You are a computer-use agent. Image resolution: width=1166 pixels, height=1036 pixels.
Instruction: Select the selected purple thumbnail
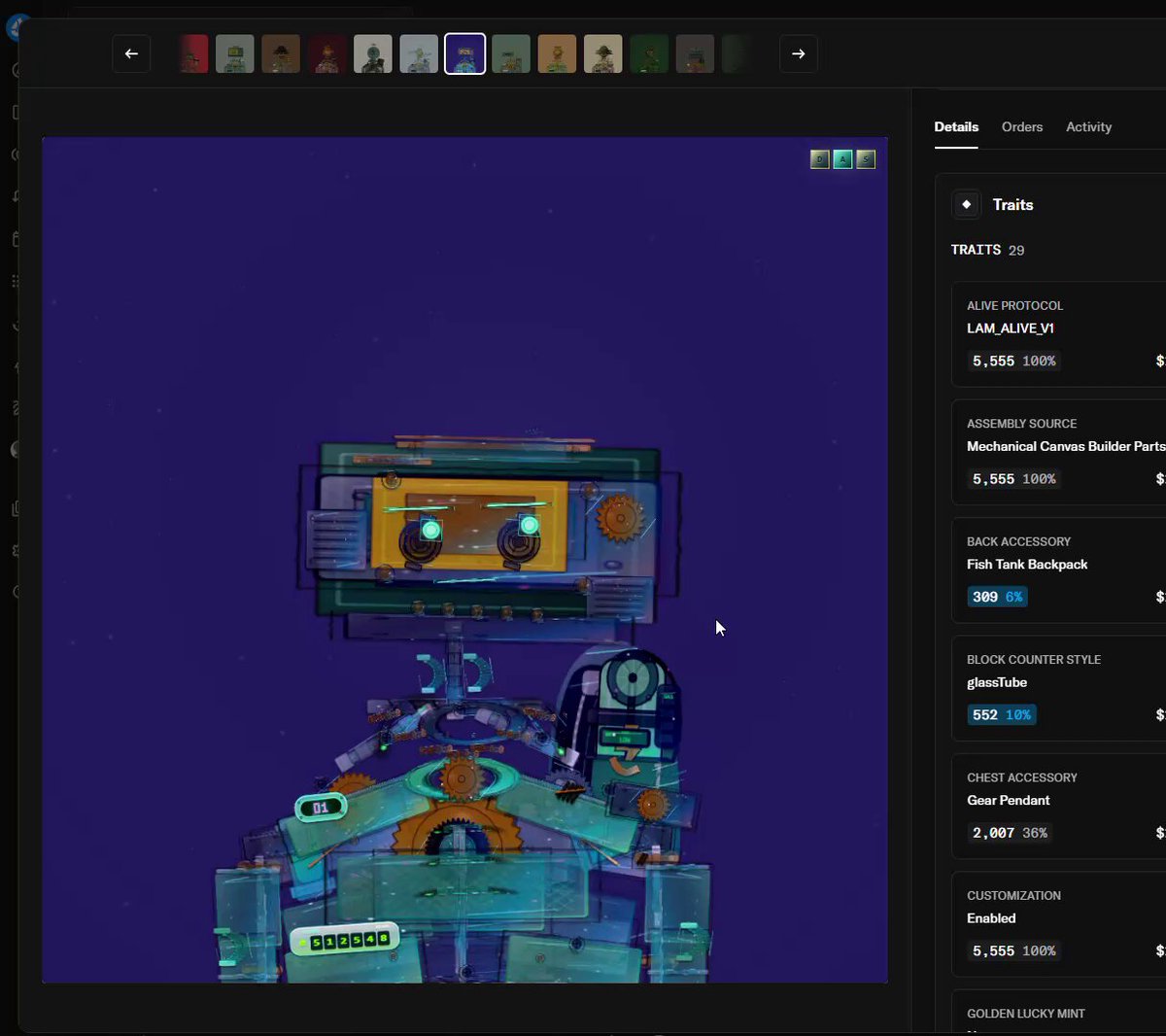coord(464,54)
